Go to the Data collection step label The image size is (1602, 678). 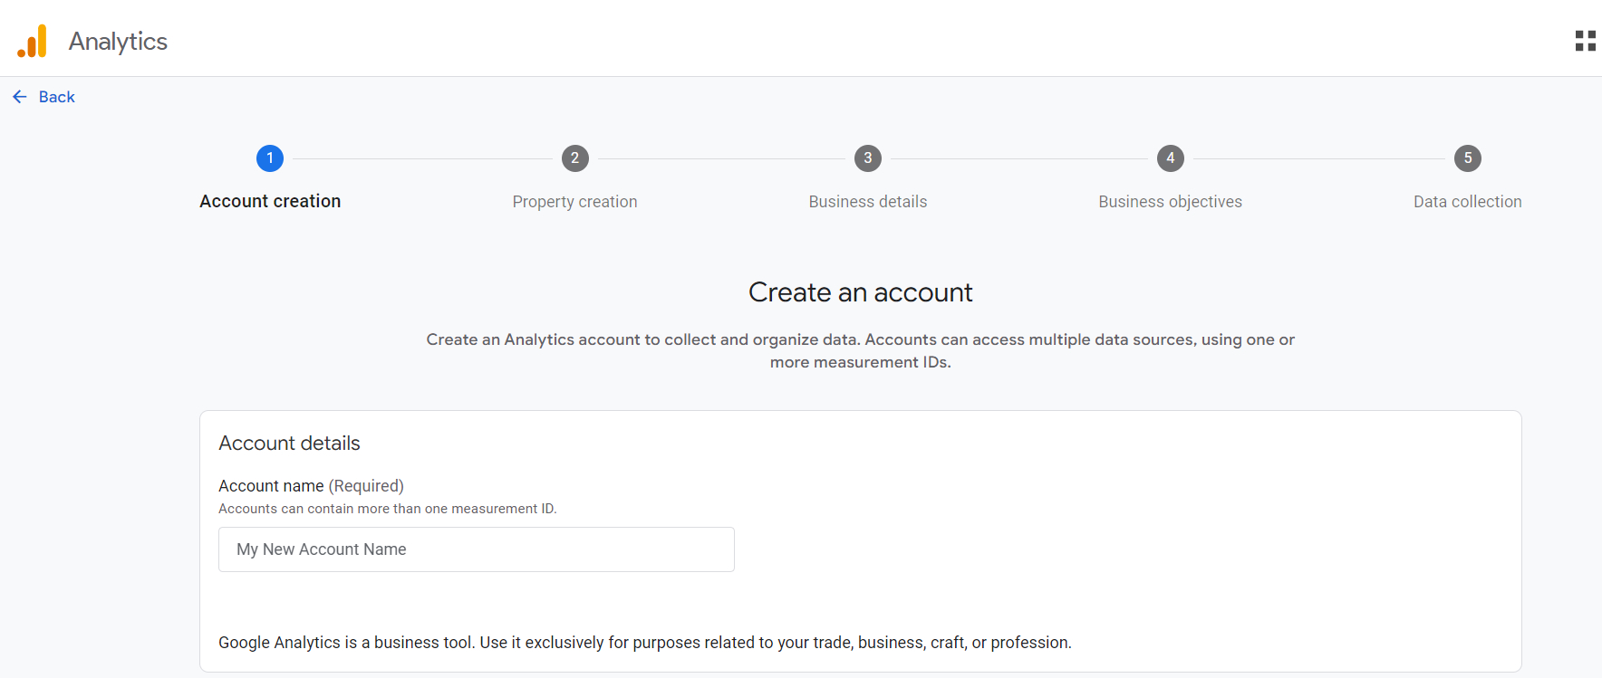click(1468, 202)
